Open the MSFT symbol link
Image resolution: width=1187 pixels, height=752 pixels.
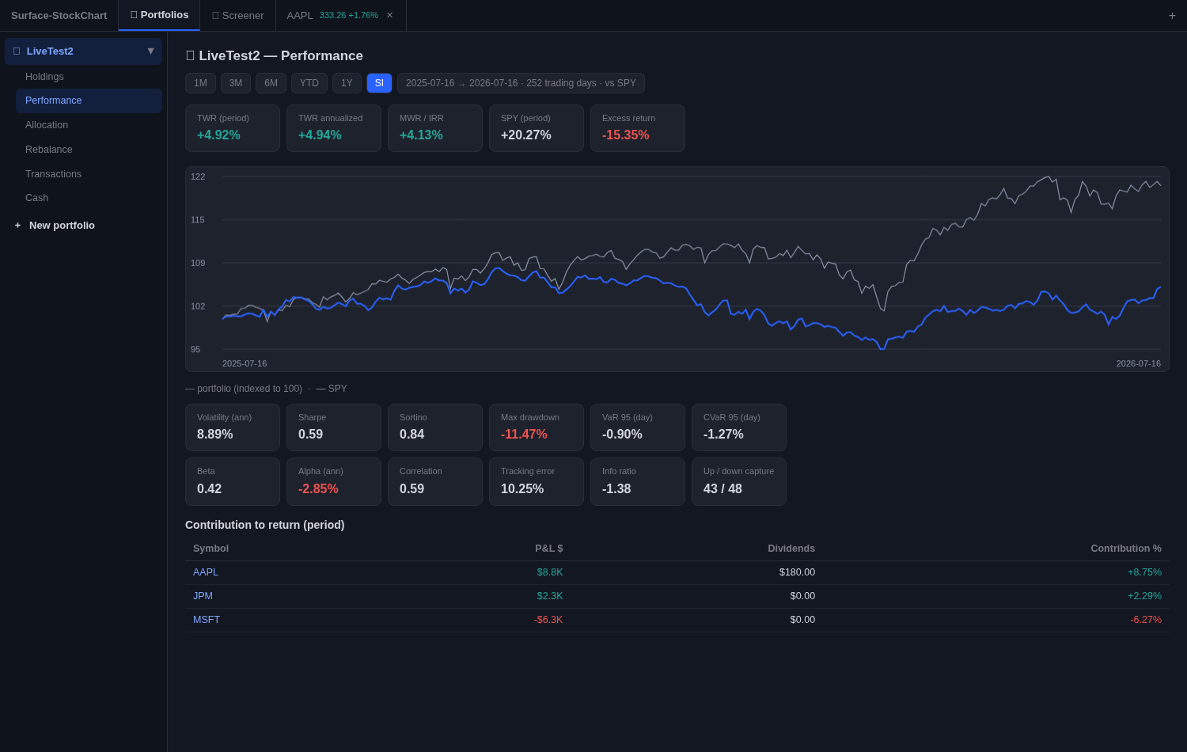pyautogui.click(x=207, y=620)
